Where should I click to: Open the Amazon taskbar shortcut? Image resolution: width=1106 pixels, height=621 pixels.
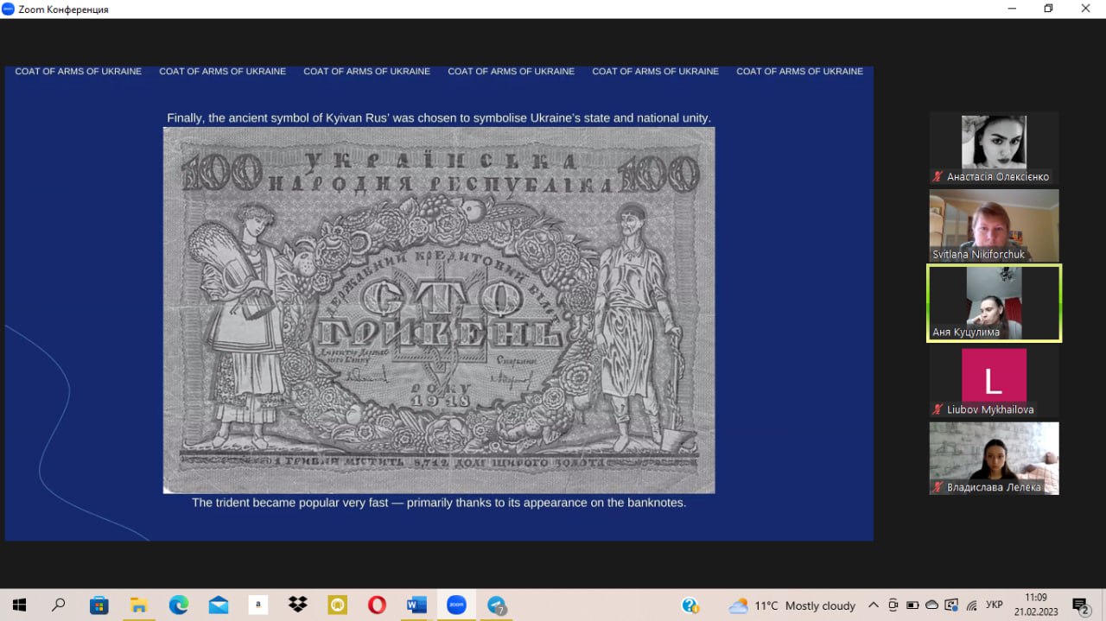point(257,605)
